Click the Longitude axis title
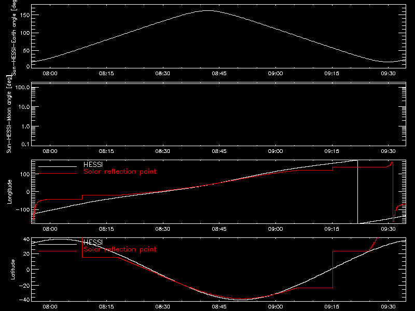Viewport: 415px width, 311px height. click(x=9, y=192)
